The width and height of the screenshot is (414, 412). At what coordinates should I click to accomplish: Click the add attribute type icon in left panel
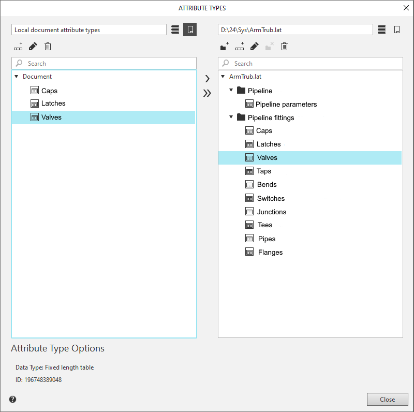18,47
